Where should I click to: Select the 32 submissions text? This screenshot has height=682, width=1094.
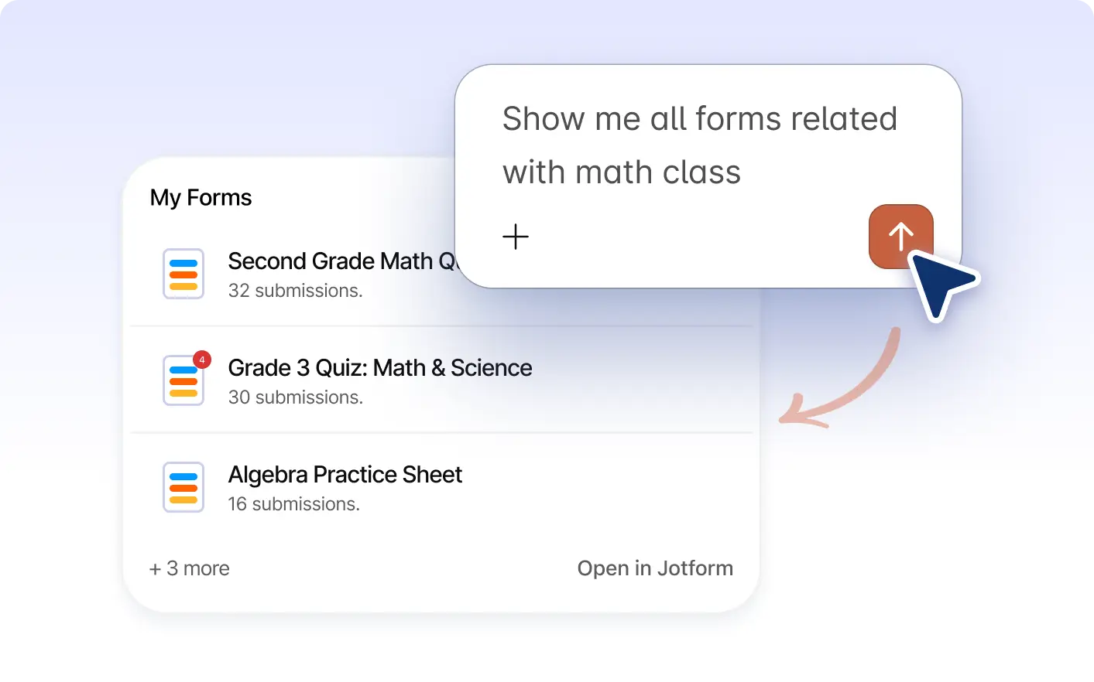(296, 291)
